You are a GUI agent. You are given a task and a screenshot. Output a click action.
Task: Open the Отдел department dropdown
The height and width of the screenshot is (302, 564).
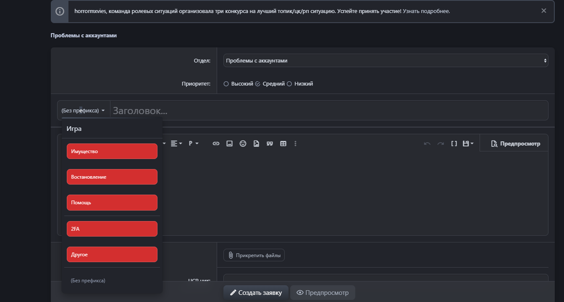coord(386,60)
